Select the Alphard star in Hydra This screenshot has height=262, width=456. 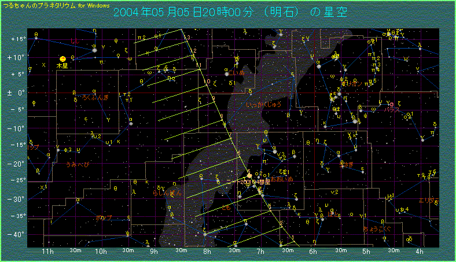click(131, 122)
